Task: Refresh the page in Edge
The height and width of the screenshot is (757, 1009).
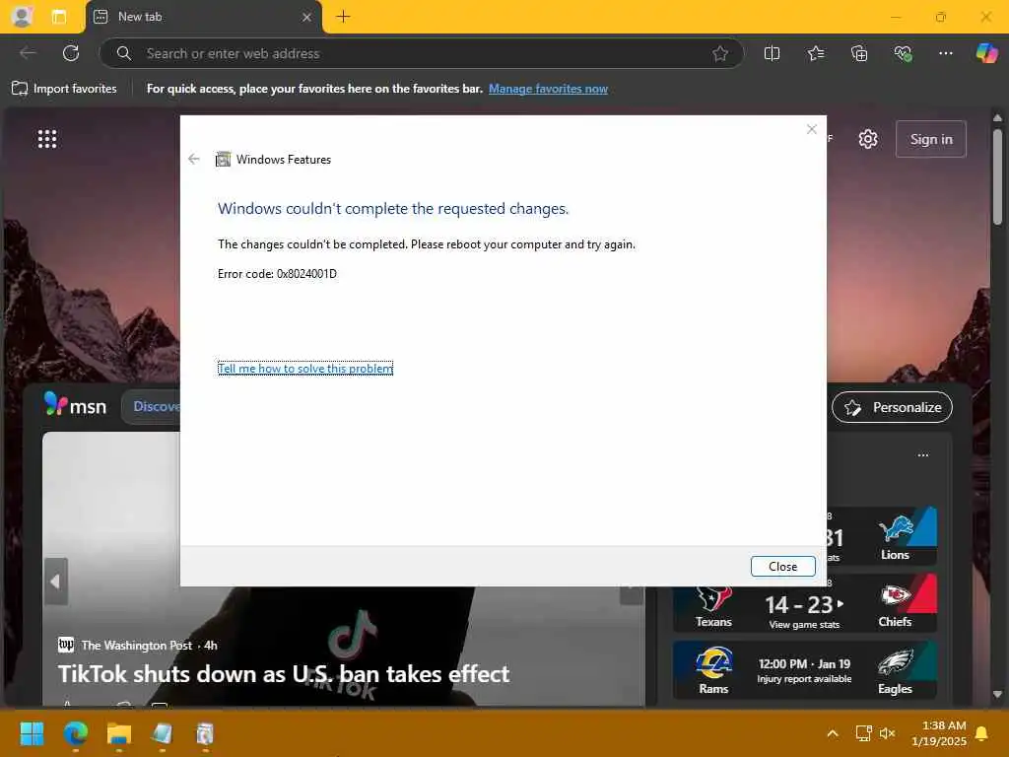Action: point(71,53)
